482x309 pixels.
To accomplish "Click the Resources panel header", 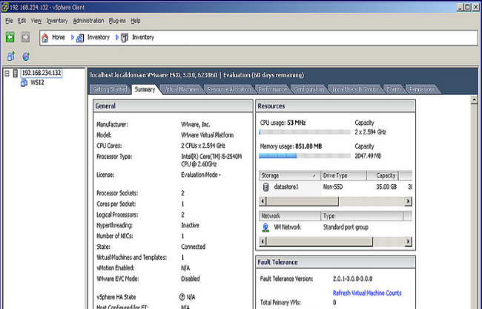I will (335, 106).
